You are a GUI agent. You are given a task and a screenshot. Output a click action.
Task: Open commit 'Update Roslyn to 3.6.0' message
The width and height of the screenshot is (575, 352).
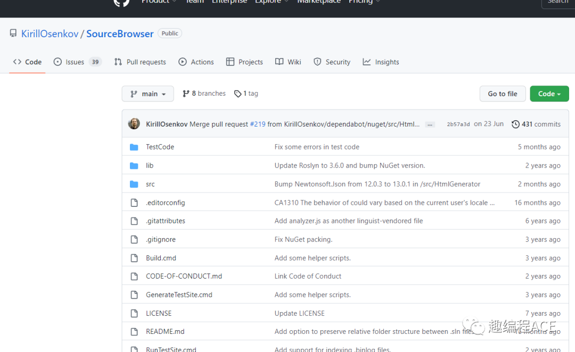pos(350,165)
